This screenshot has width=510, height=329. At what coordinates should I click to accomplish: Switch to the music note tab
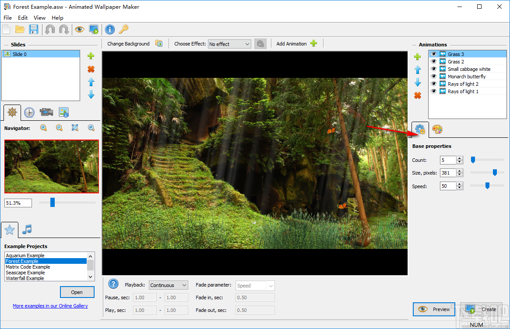click(x=27, y=230)
